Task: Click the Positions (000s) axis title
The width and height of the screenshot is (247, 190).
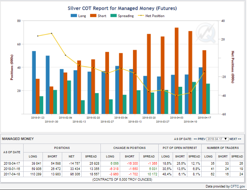Action: [12, 67]
